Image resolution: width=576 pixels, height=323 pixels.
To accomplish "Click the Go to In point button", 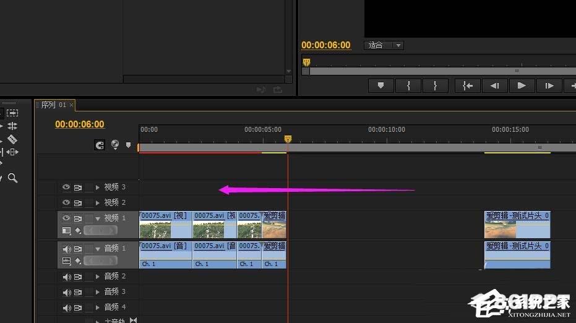I will pos(467,85).
